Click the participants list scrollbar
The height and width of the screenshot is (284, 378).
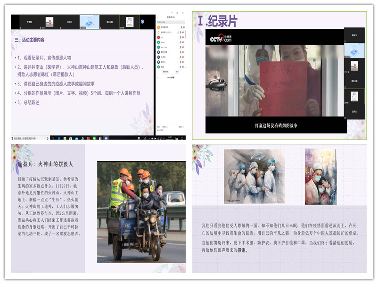pos(185,34)
